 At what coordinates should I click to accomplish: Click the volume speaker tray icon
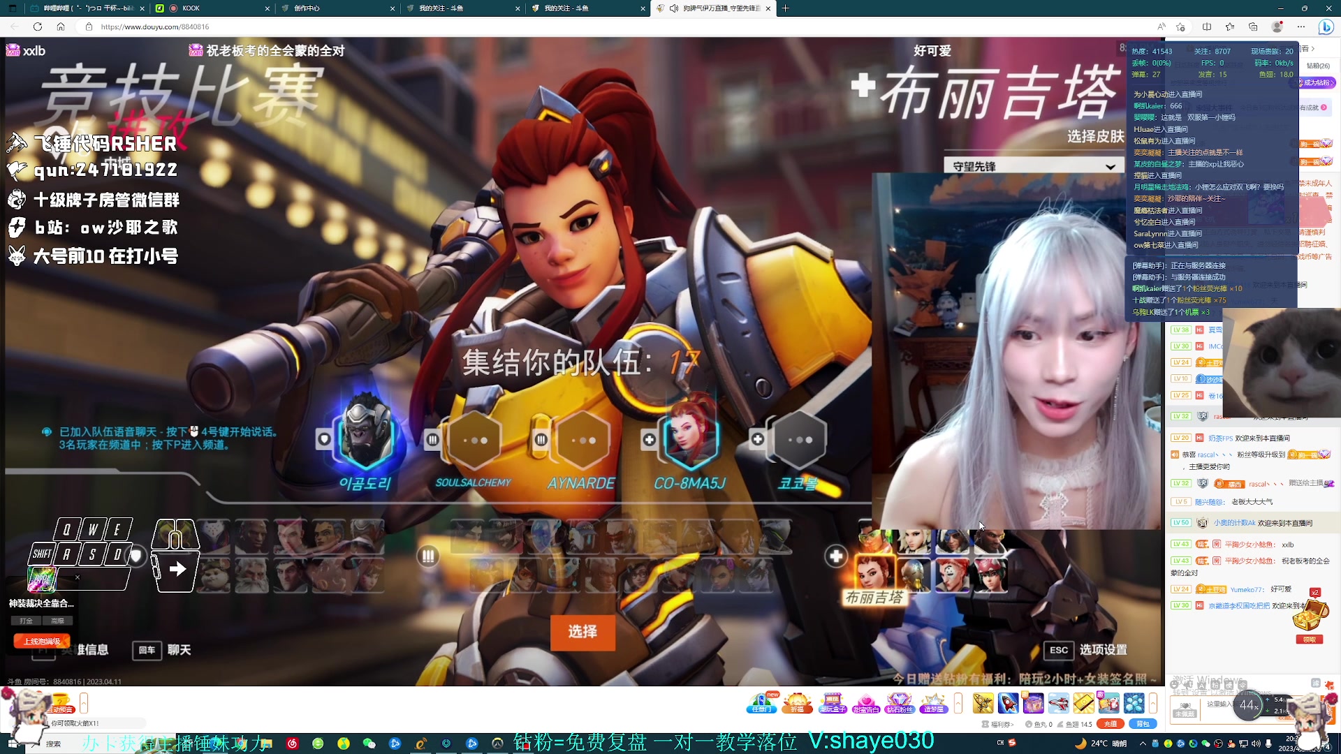[x=1256, y=744]
